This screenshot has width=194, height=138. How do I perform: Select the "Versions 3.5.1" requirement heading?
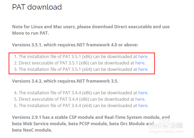(75, 45)
